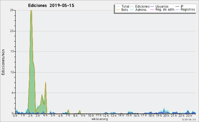Click the blue Usuarios legend line swatch

[152, 6]
